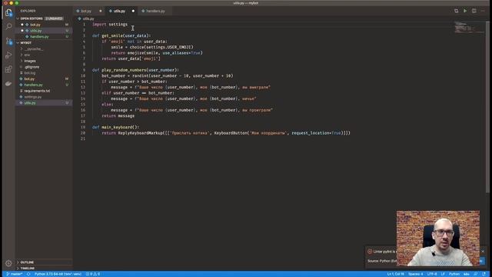Open the Extensions view
The height and width of the screenshot is (277, 492).
[8, 69]
